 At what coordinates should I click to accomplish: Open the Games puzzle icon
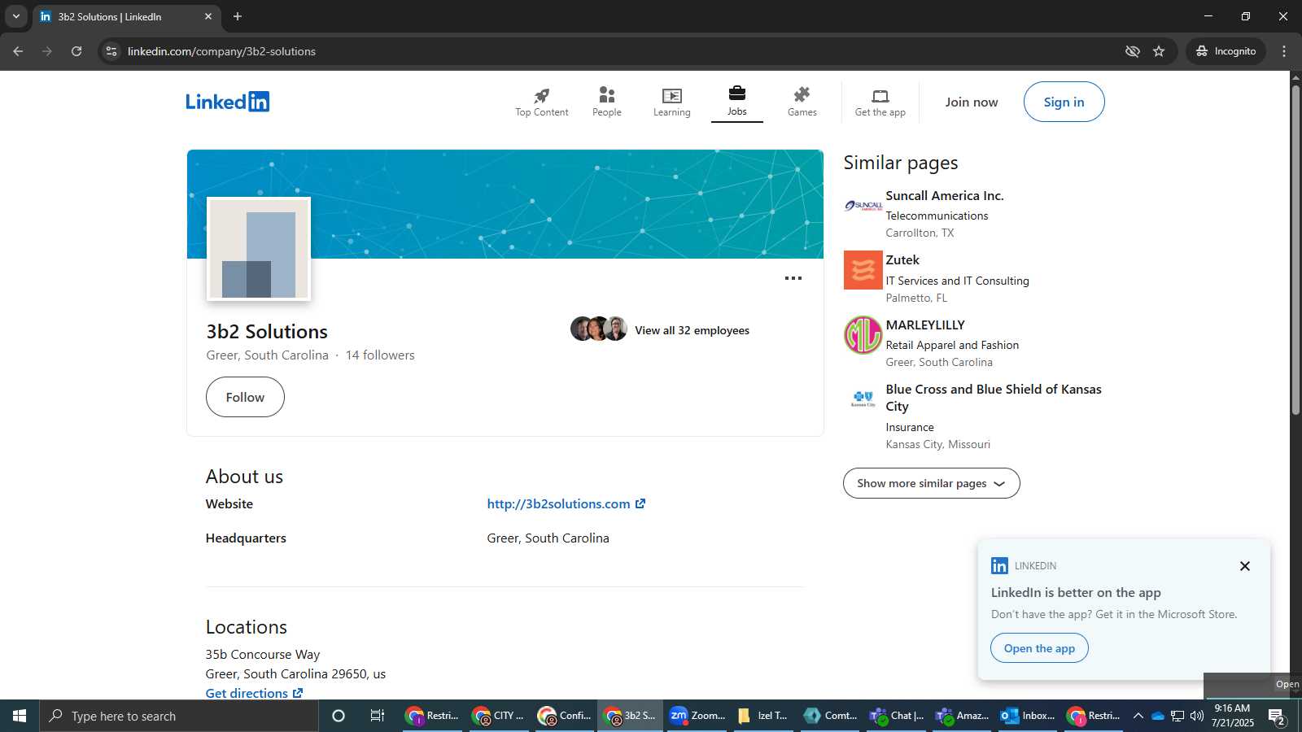click(x=802, y=95)
